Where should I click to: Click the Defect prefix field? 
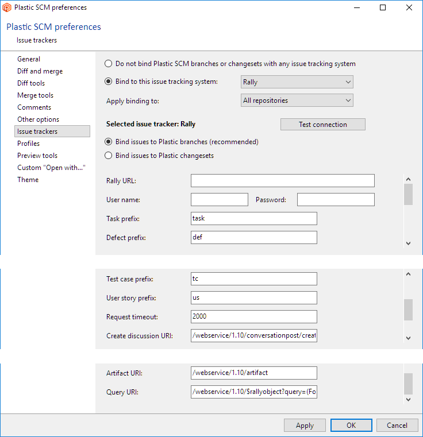[254, 238]
